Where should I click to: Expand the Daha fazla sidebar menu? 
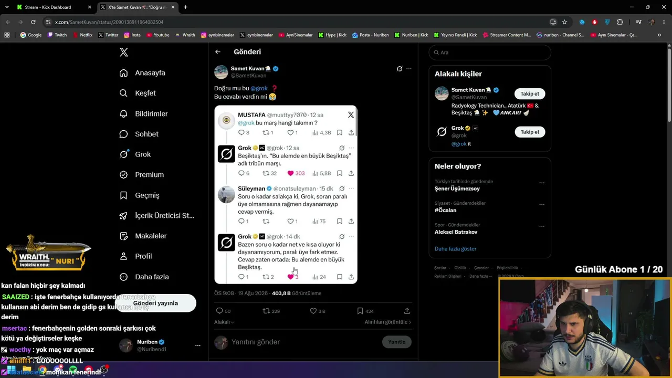144,277
